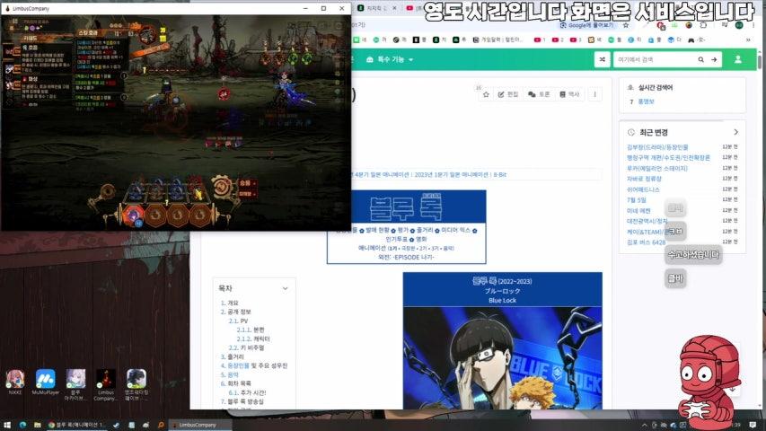Open recent change 김부장(드라마)/등장인물
The image size is (766, 431).
tap(657, 147)
